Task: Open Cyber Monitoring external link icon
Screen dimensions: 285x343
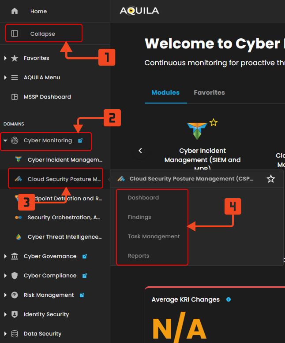Action: tap(80, 140)
